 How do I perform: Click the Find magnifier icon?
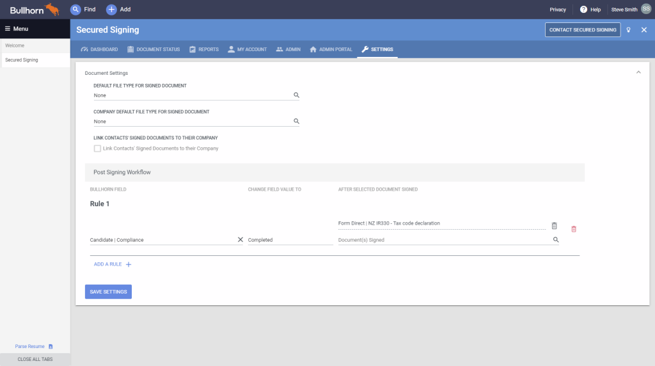[x=75, y=9]
